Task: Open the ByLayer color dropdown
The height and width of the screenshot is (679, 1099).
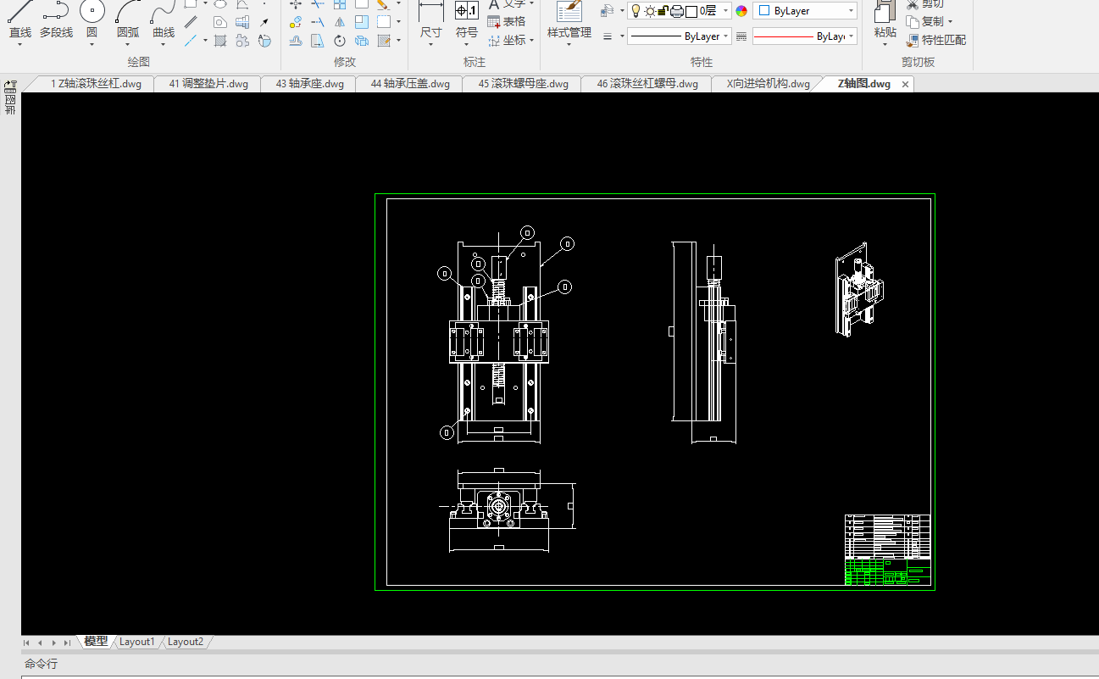Action: (x=804, y=11)
